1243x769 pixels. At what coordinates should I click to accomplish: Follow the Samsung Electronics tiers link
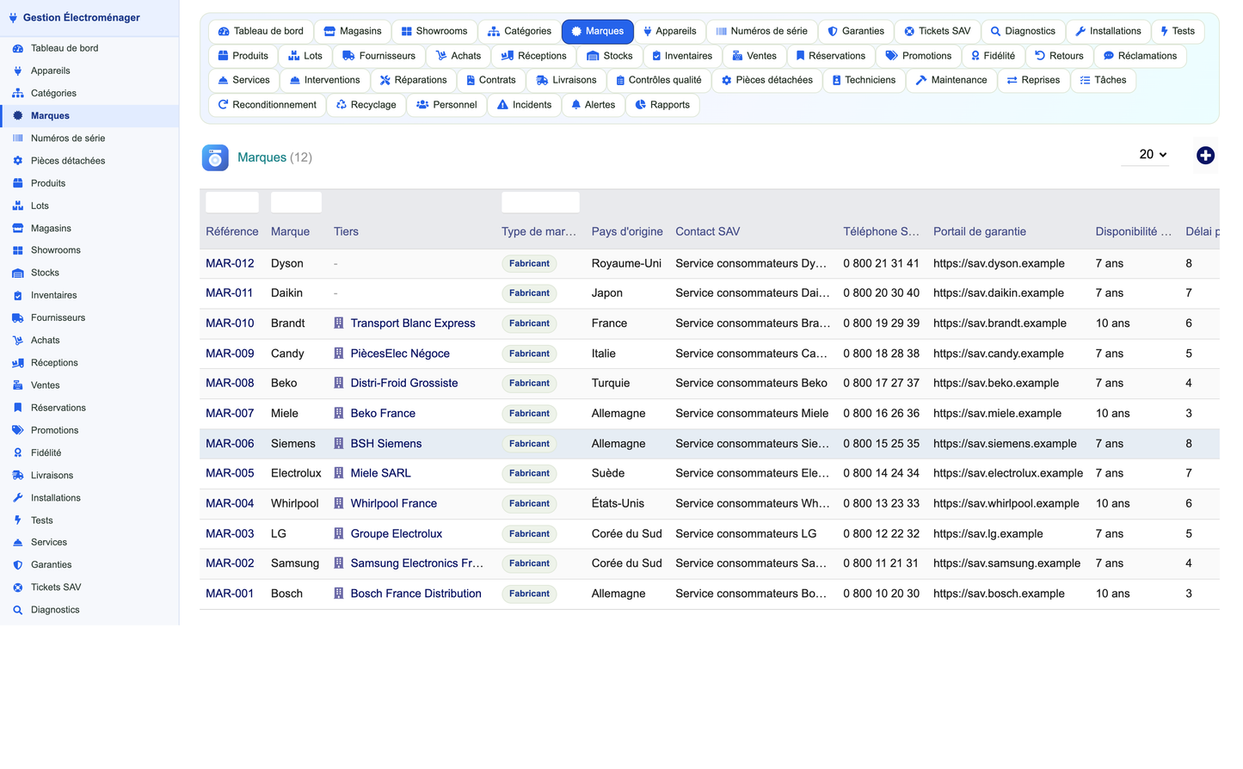point(417,563)
